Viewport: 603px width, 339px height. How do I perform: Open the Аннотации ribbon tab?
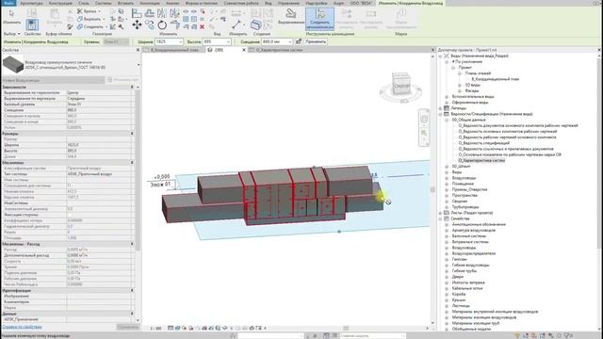pos(150,3)
